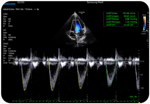The width and height of the screenshot is (150, 104).
Task: Click the green-traced fourth Doppler waveform
Action: (111, 74)
